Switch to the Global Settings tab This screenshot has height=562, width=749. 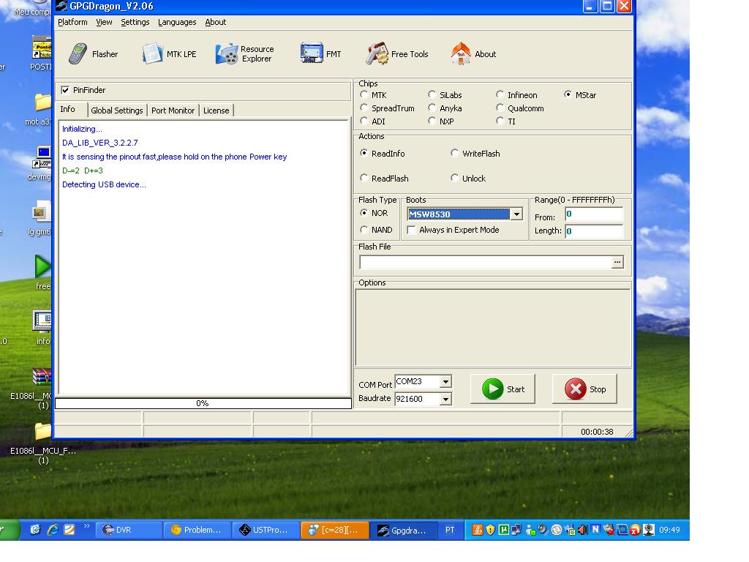point(117,110)
